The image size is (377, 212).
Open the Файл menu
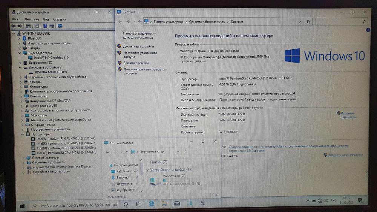click(16, 19)
